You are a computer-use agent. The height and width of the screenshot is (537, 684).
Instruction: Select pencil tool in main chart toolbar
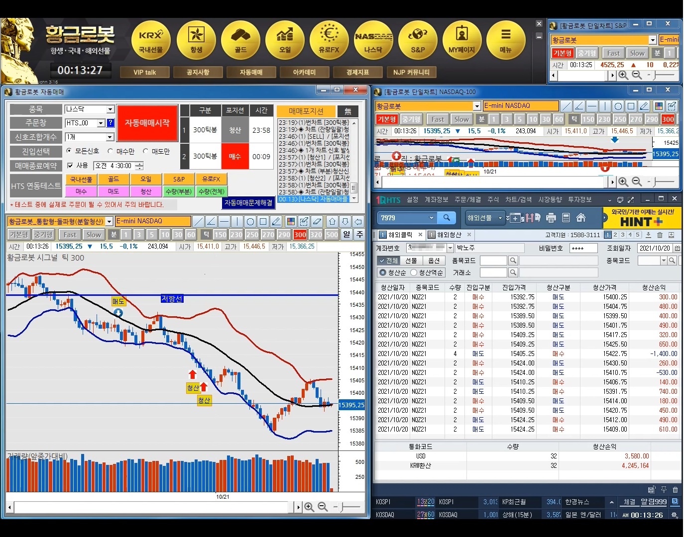click(276, 221)
